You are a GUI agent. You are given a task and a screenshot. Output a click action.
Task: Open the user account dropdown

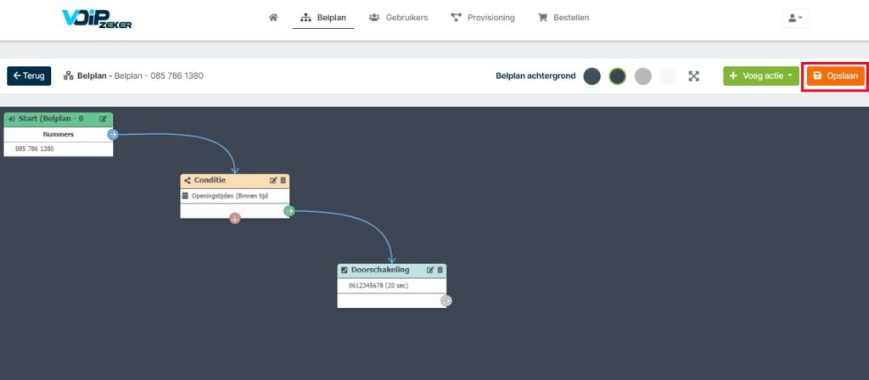click(x=795, y=19)
